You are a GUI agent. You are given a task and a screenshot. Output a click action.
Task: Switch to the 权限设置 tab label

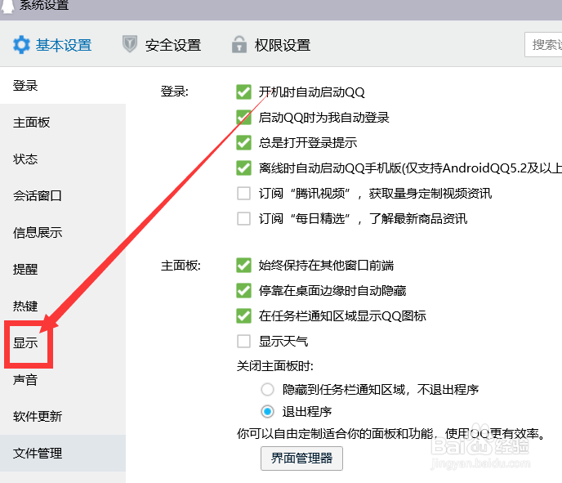click(x=283, y=45)
